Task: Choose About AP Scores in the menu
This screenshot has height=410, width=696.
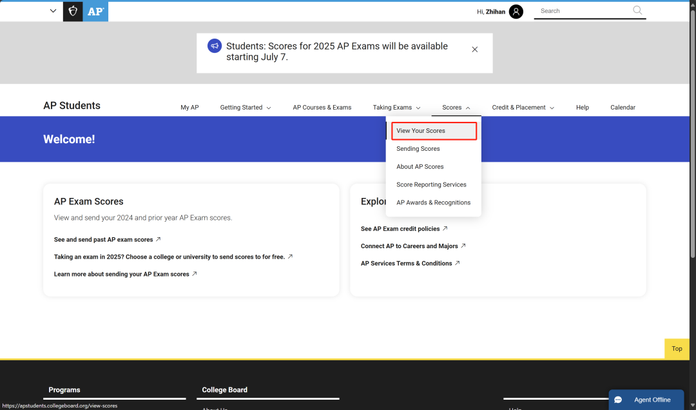Action: point(420,166)
